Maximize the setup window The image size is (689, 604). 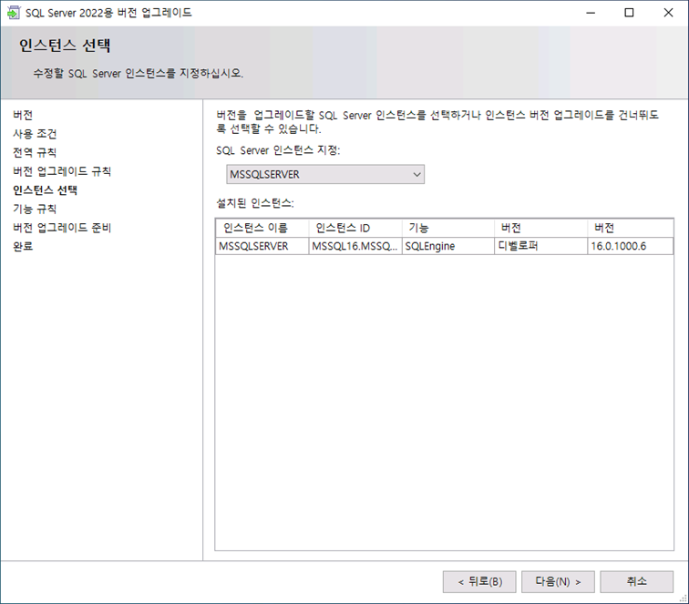pos(629,13)
